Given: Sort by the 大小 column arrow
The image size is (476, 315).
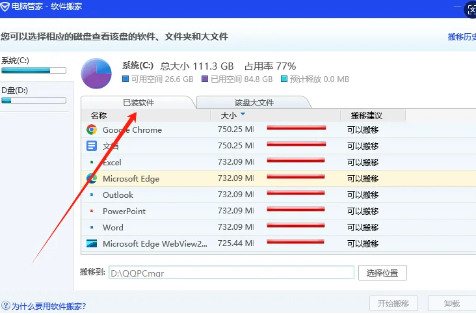Looking at the screenshot, I should point(243,115).
